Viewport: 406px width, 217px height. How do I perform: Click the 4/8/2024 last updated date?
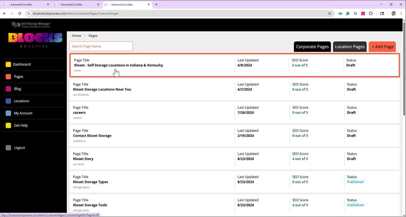click(245, 65)
